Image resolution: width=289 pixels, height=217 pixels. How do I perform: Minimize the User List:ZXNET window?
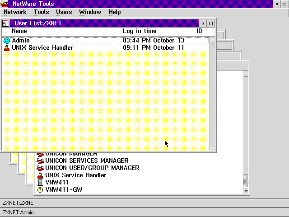pyautogui.click(x=203, y=24)
